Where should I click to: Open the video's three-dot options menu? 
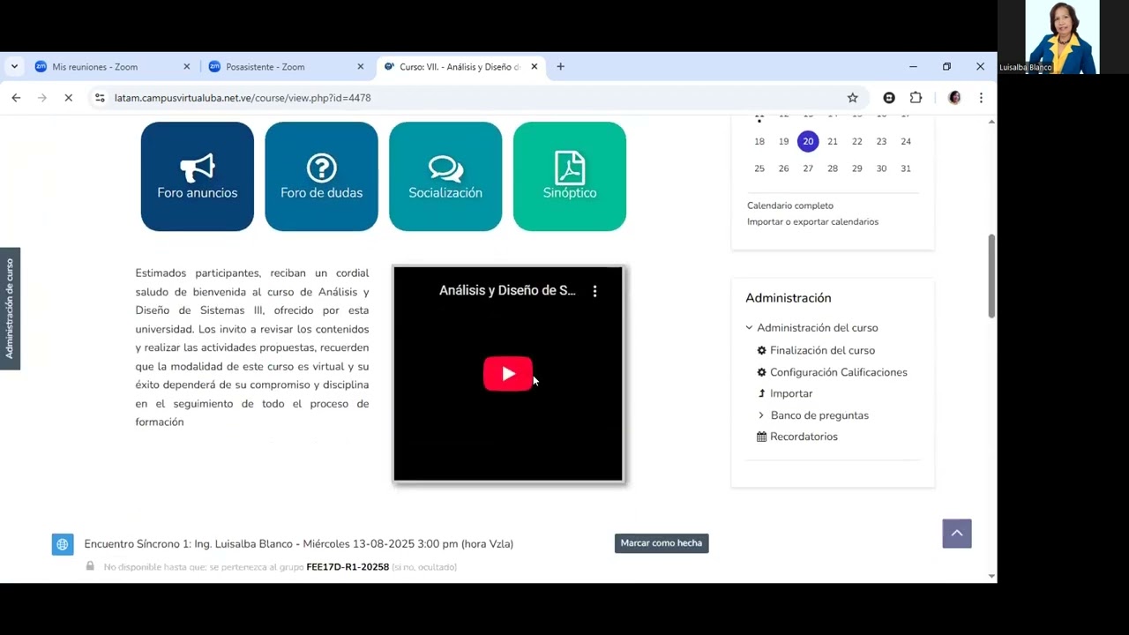[x=594, y=291]
